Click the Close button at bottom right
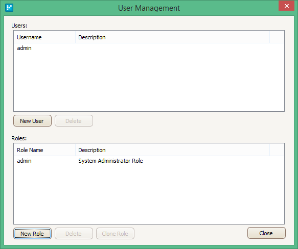The width and height of the screenshot is (298, 249). coord(266,233)
